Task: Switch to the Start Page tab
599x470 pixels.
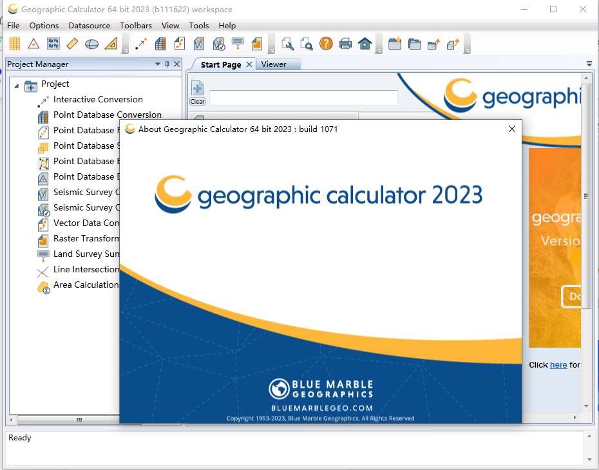Action: (x=221, y=64)
